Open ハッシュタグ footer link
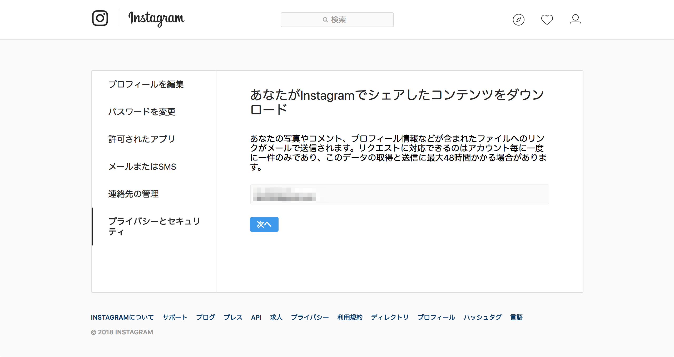Screen dimensions: 674x357 (483, 317)
